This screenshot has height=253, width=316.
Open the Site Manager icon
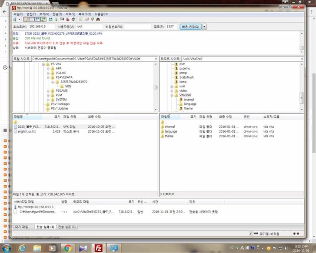click(x=15, y=20)
